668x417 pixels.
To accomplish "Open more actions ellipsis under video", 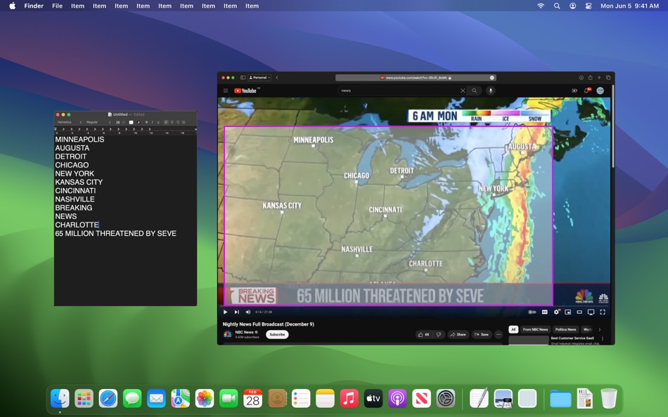I will pos(499,334).
